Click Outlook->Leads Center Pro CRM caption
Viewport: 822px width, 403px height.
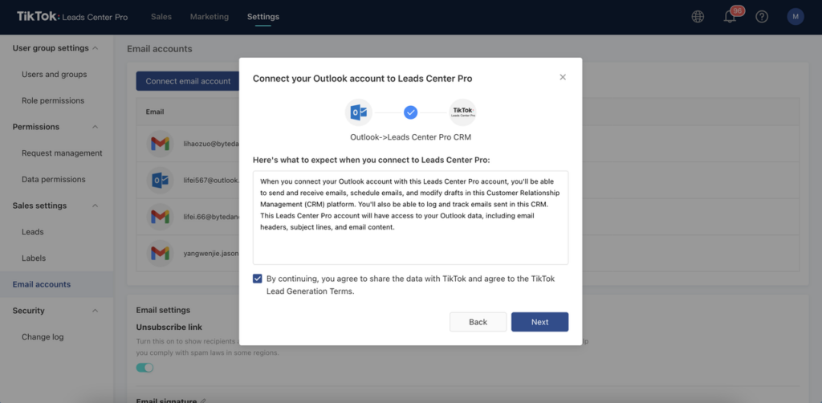(x=410, y=137)
